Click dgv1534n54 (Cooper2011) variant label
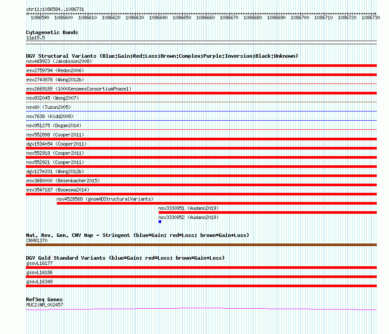 pyautogui.click(x=56, y=144)
